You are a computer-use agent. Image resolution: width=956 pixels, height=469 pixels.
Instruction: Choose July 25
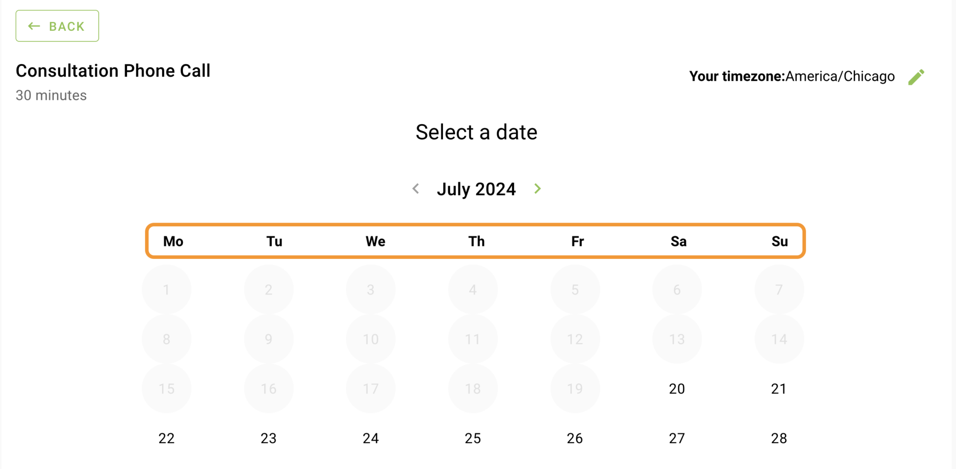[472, 438]
